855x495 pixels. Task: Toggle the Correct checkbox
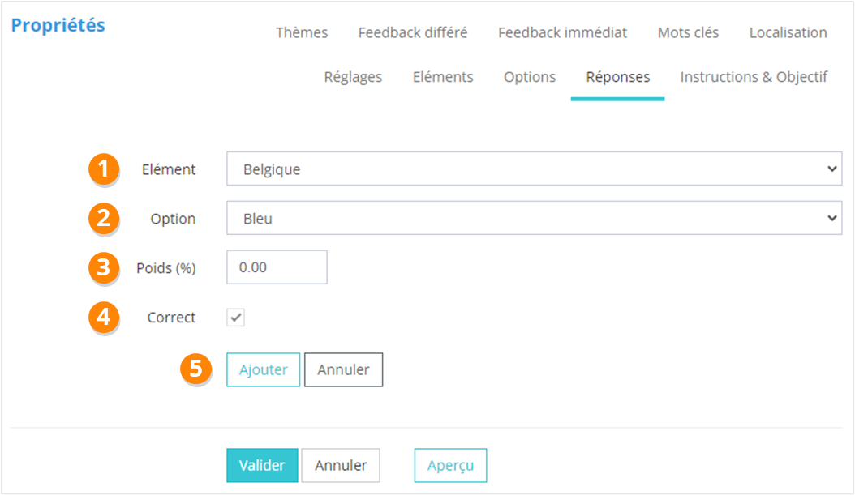(x=235, y=318)
